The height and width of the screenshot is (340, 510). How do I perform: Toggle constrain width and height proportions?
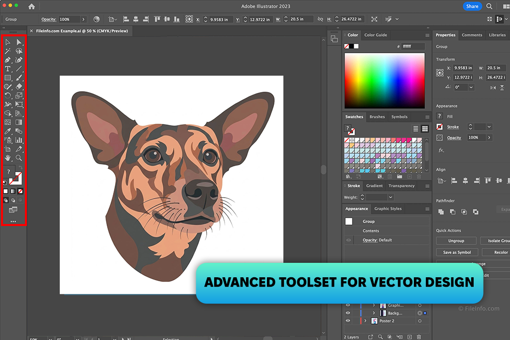coord(320,19)
